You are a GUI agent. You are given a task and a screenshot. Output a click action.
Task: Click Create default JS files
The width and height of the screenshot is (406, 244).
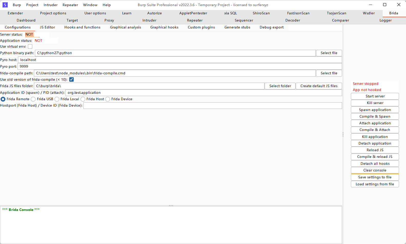319,86
